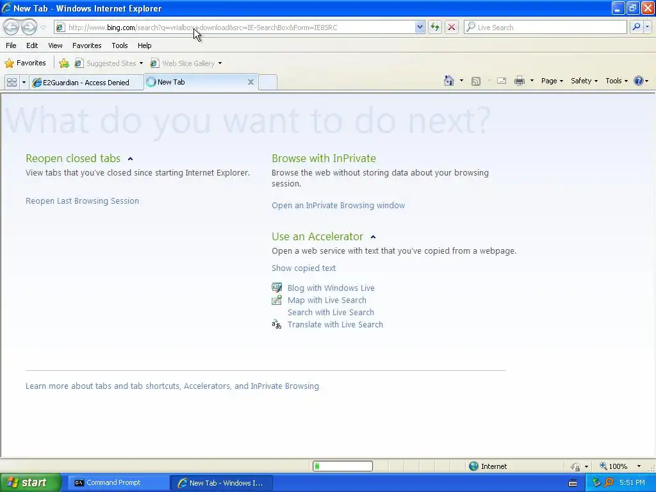Screen dimensions: 656x492
Task: Click the orange magnifier tray icon
Action: click(x=609, y=483)
